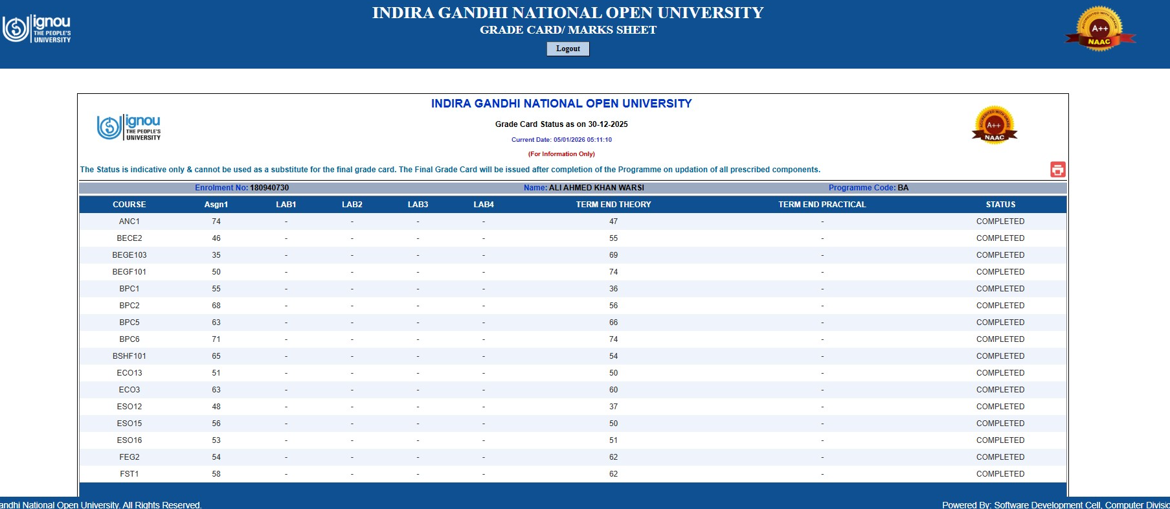Click the blue university title inside the grade card
This screenshot has width=1170, height=509.
(561, 104)
